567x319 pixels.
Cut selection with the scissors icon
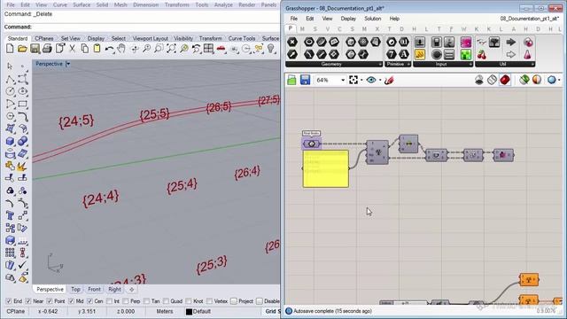click(72, 49)
